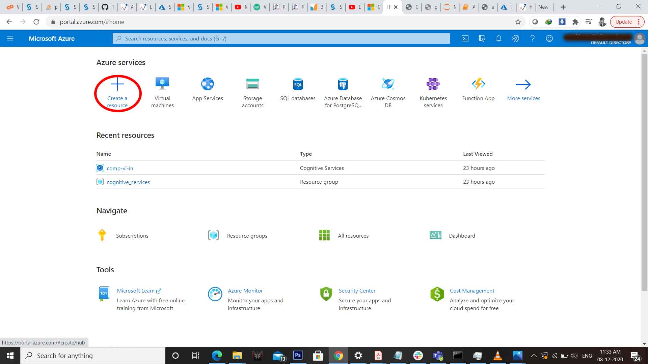Launch Cloud Shell from top bar
Viewport: 648px width, 364px height.
(465, 38)
